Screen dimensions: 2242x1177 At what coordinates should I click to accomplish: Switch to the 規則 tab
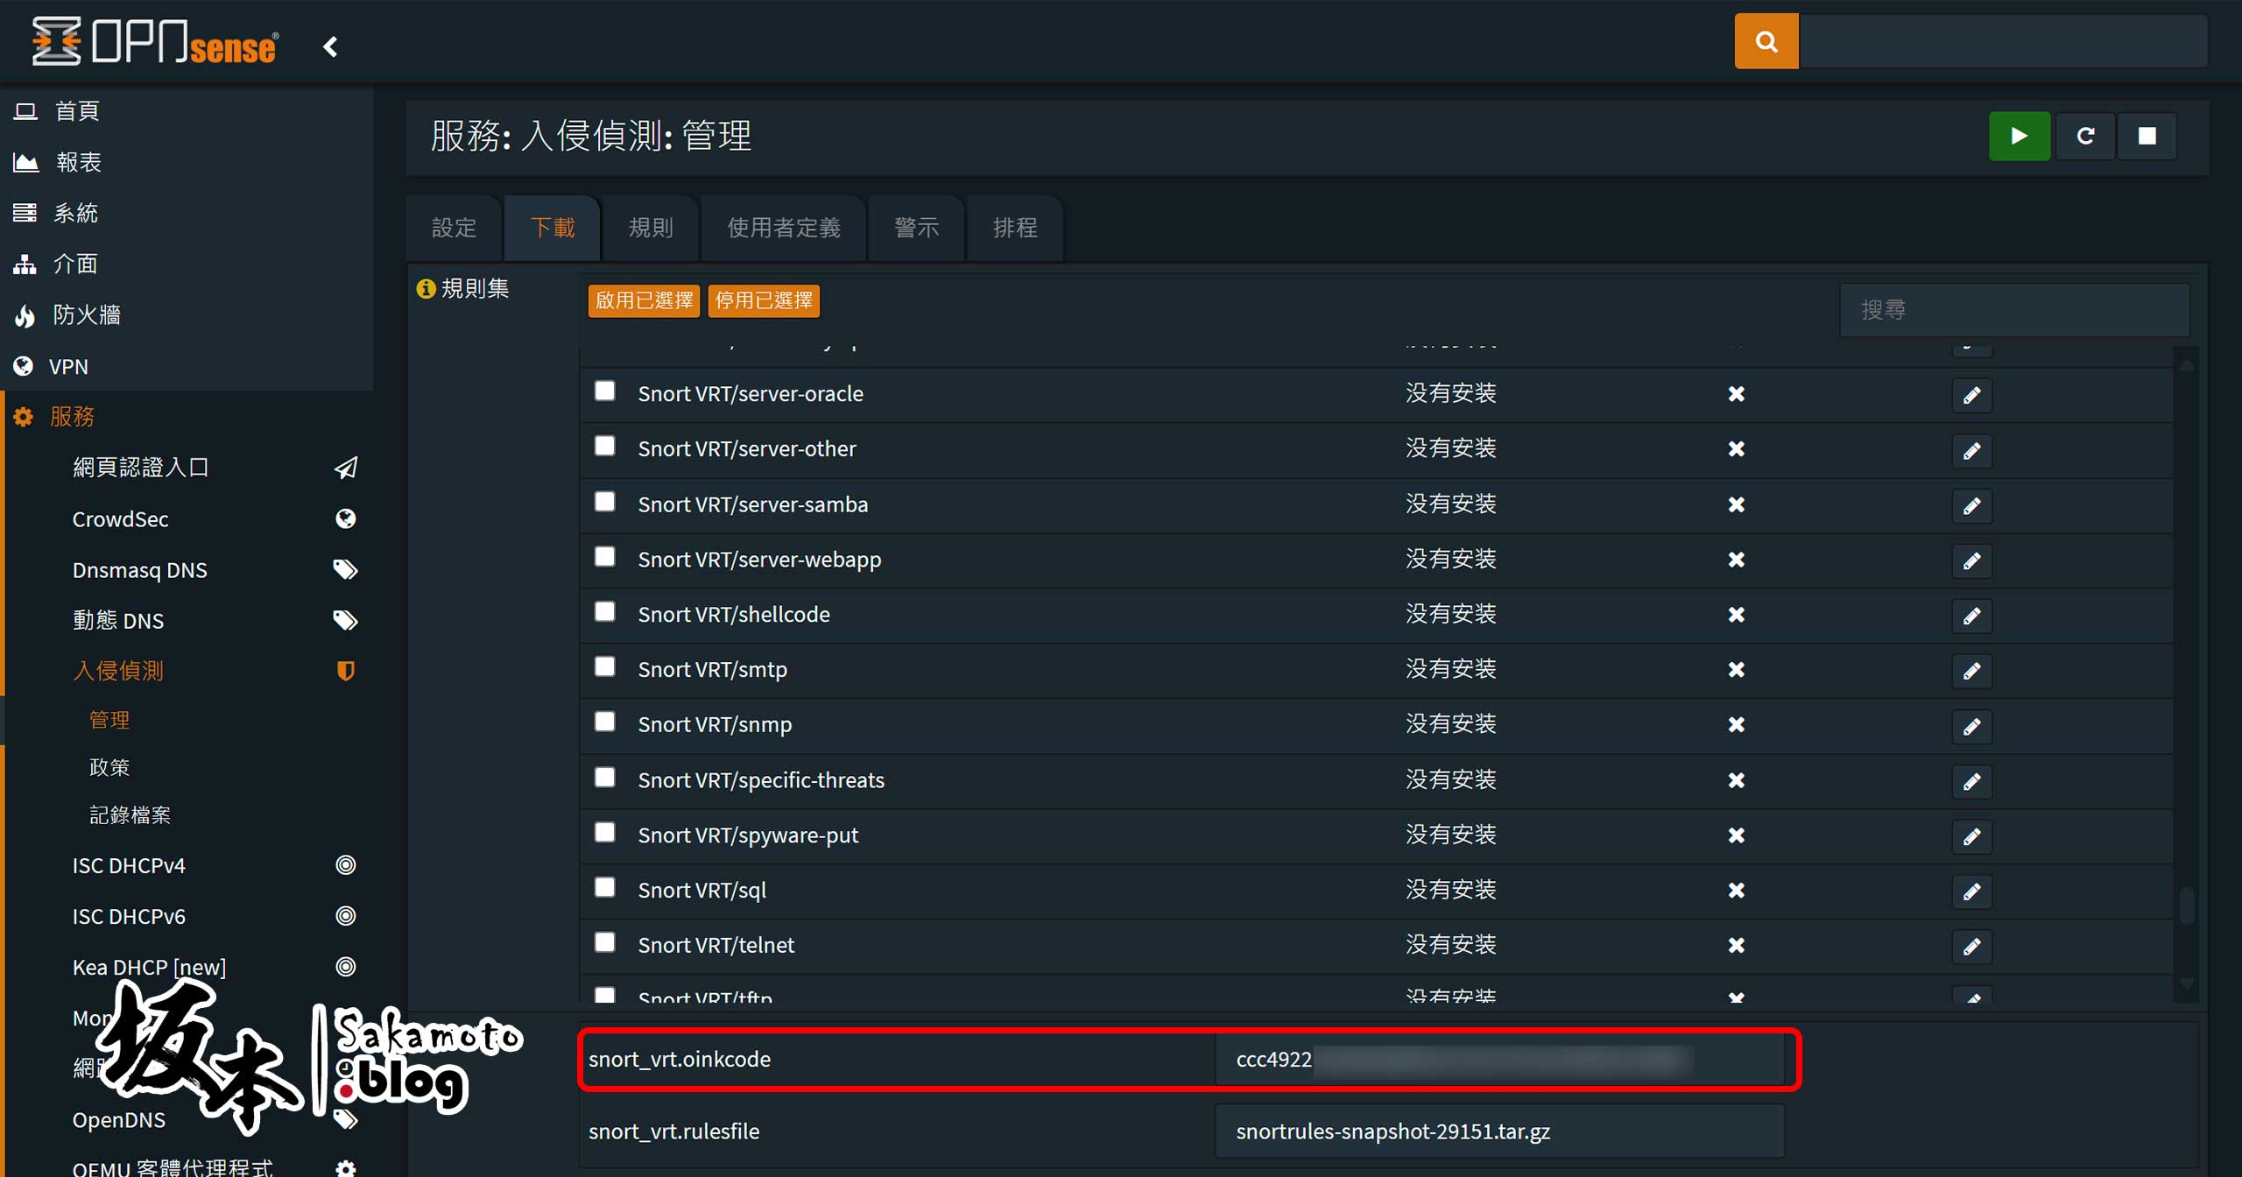(651, 228)
